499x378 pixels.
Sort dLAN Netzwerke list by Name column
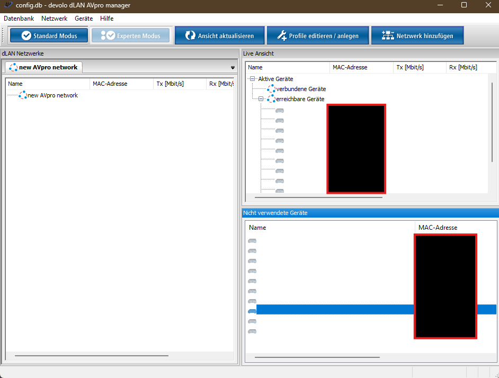48,84
